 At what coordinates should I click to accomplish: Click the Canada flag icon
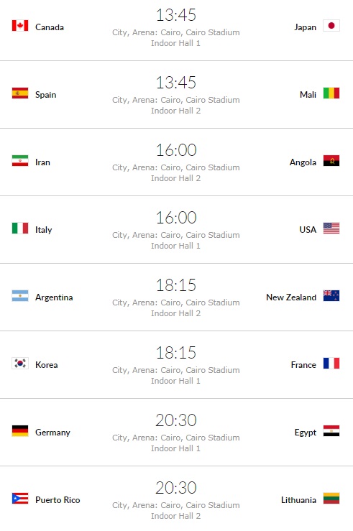[x=20, y=25]
